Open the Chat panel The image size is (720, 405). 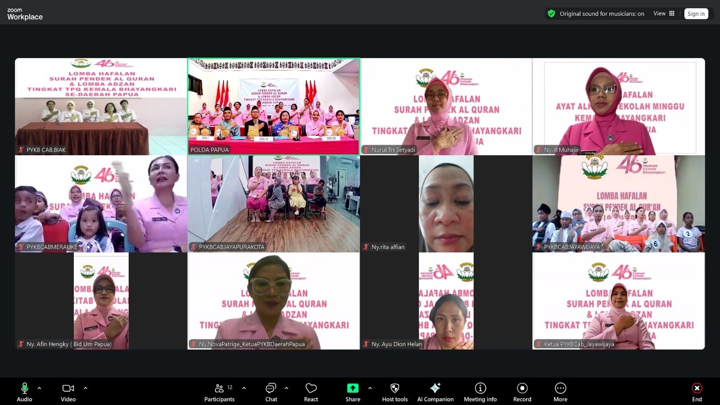271,392
